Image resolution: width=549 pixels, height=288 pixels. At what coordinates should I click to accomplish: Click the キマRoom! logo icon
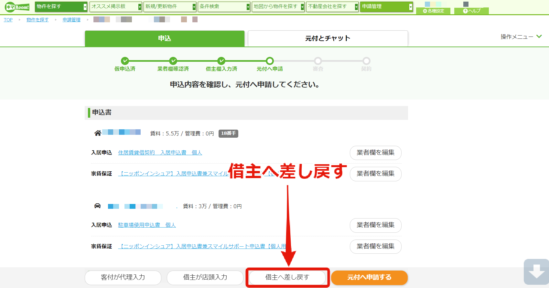click(17, 7)
